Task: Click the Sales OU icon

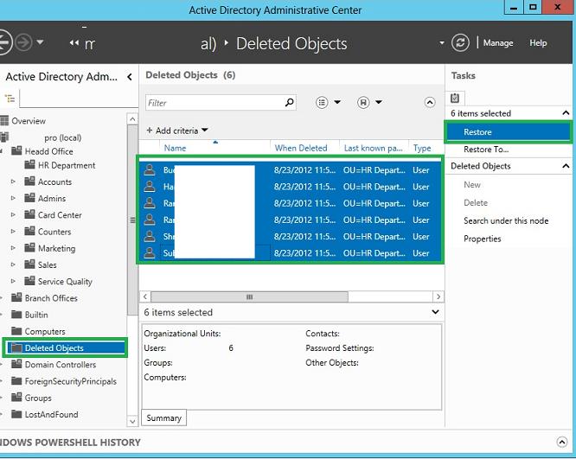Action: pos(29,265)
